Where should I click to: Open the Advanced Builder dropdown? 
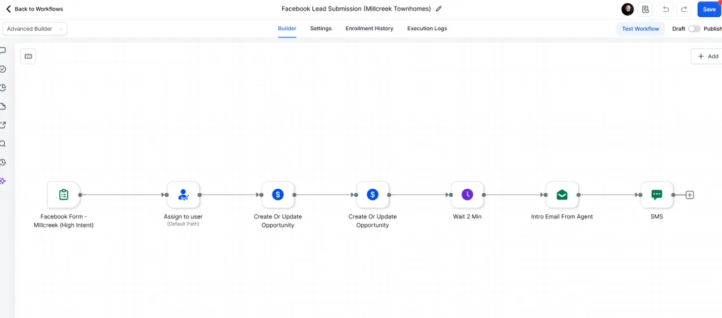tap(35, 29)
